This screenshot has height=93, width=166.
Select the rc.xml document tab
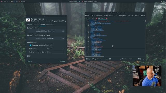click(101, 18)
